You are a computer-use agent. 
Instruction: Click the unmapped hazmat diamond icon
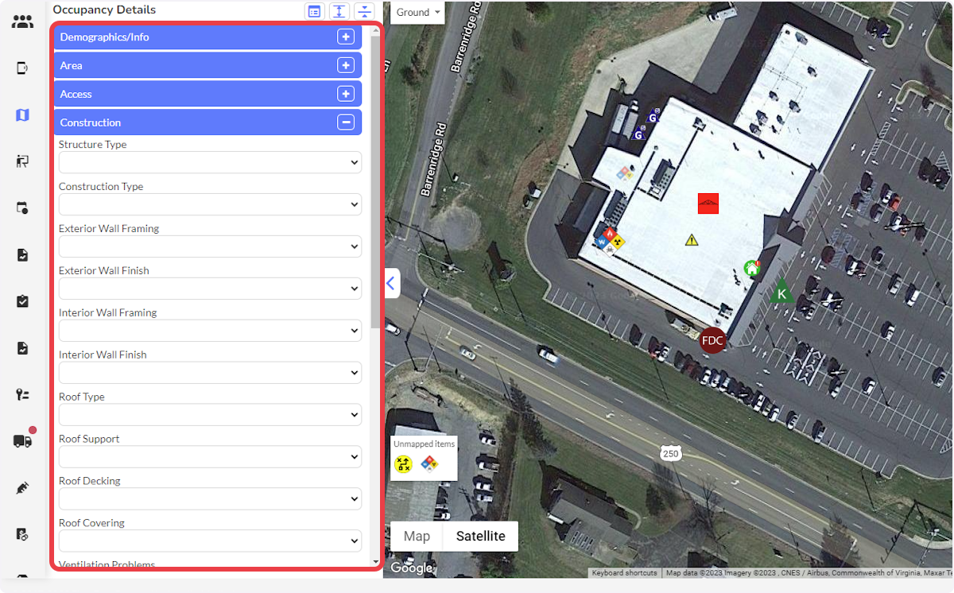tap(429, 463)
